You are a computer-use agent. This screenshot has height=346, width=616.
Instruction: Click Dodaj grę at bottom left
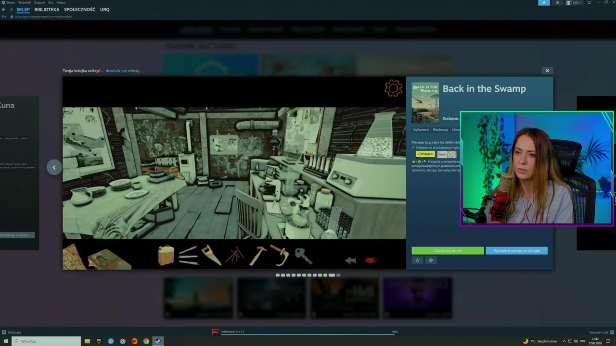coord(12,332)
